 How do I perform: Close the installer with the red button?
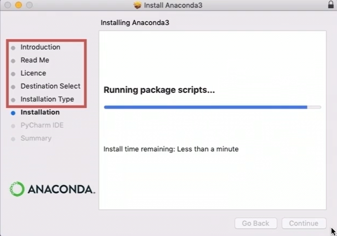point(8,5)
